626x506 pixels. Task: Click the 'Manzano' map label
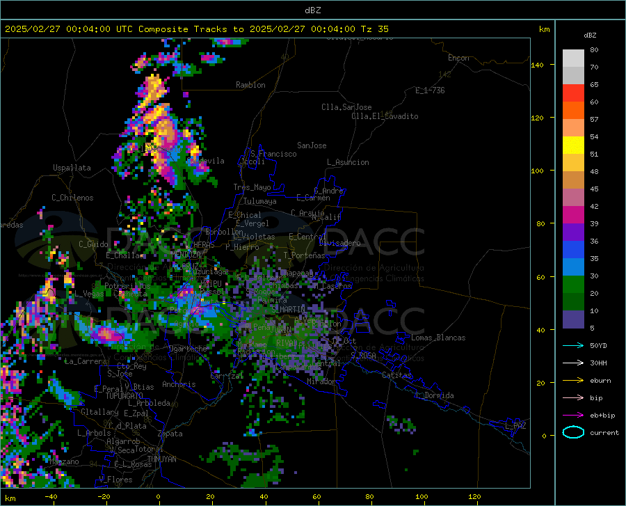[x=64, y=461]
